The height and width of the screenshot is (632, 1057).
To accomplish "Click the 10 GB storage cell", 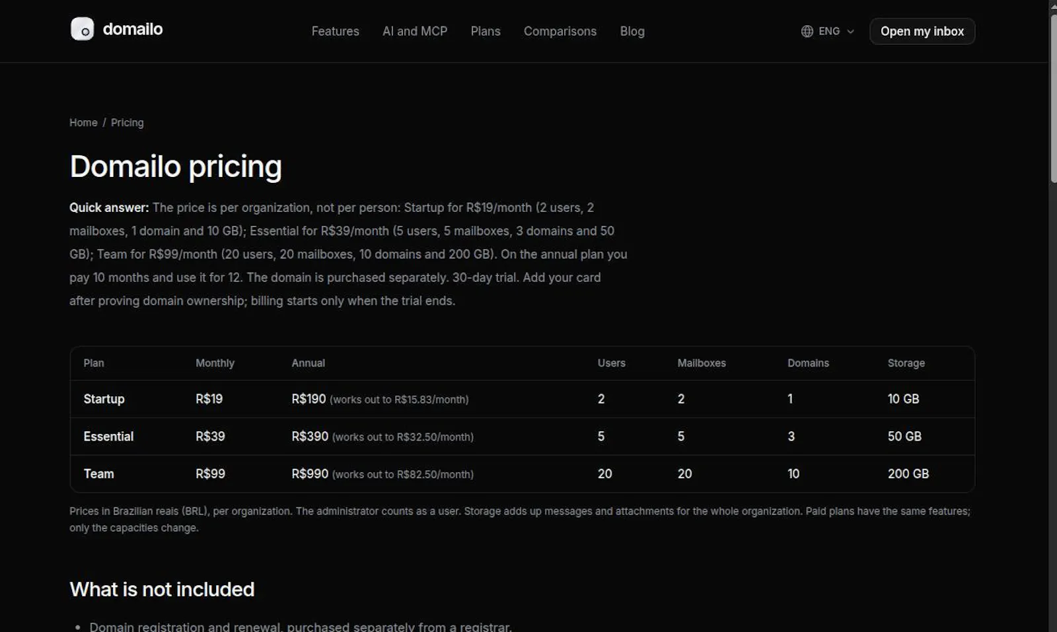I will pyautogui.click(x=903, y=399).
